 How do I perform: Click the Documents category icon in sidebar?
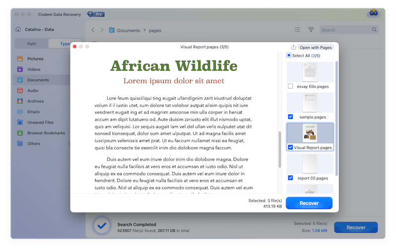(x=20, y=80)
